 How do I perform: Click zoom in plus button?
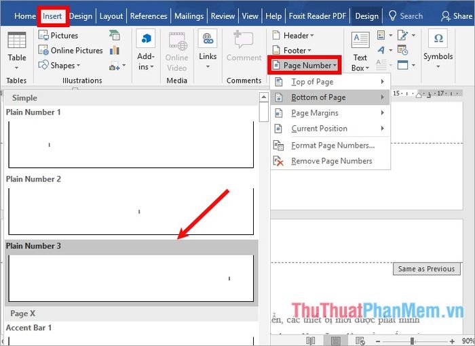(x=453, y=341)
